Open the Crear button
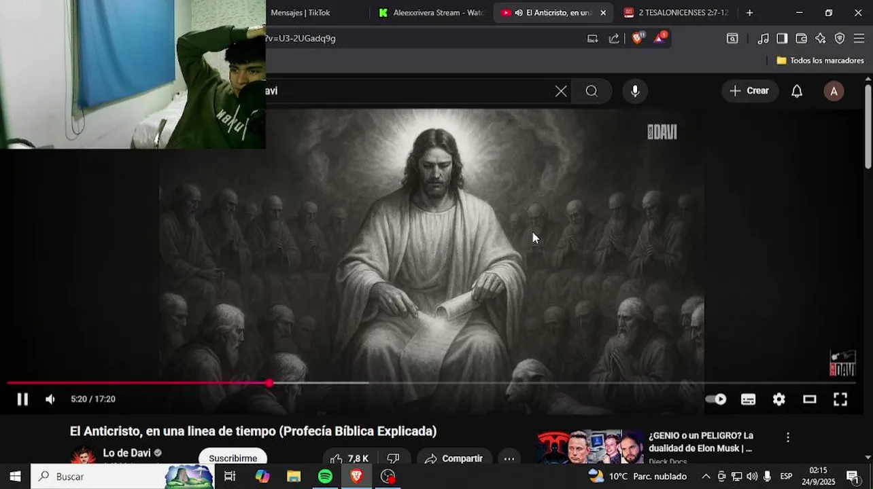Image resolution: width=873 pixels, height=489 pixels. 749,91
